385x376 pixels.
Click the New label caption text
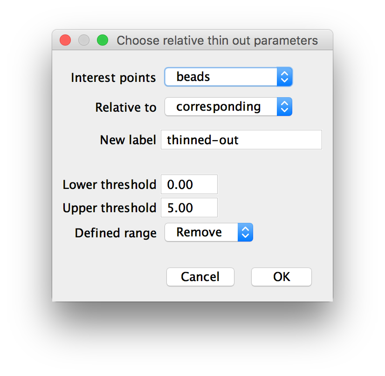pyautogui.click(x=128, y=140)
